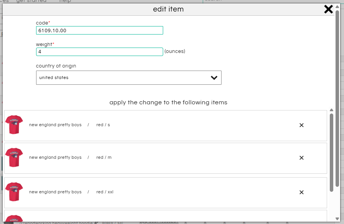344x224 pixels.
Task: Select the new england pretty boys red / xxl name
Action: [55, 192]
